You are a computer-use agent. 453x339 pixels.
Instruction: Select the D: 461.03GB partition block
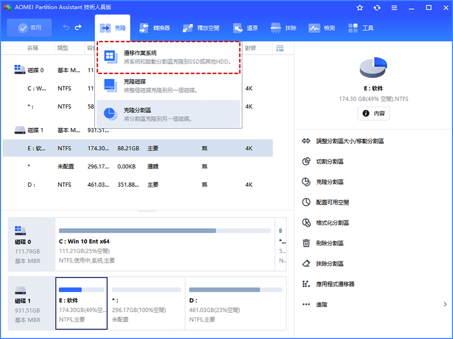pos(235,303)
